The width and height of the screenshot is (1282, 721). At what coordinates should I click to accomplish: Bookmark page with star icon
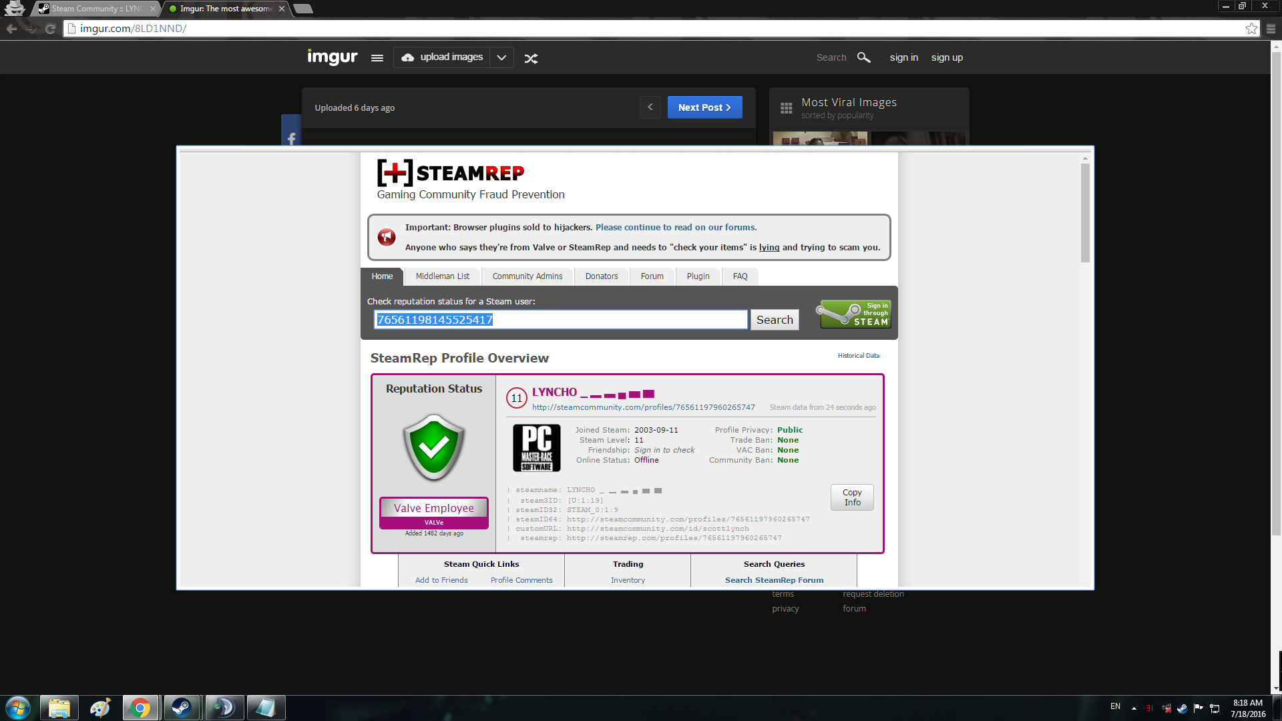(x=1251, y=29)
